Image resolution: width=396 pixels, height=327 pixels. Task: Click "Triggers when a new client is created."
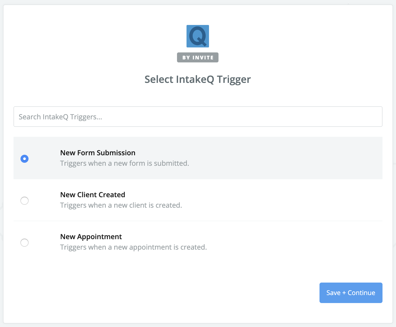(121, 205)
